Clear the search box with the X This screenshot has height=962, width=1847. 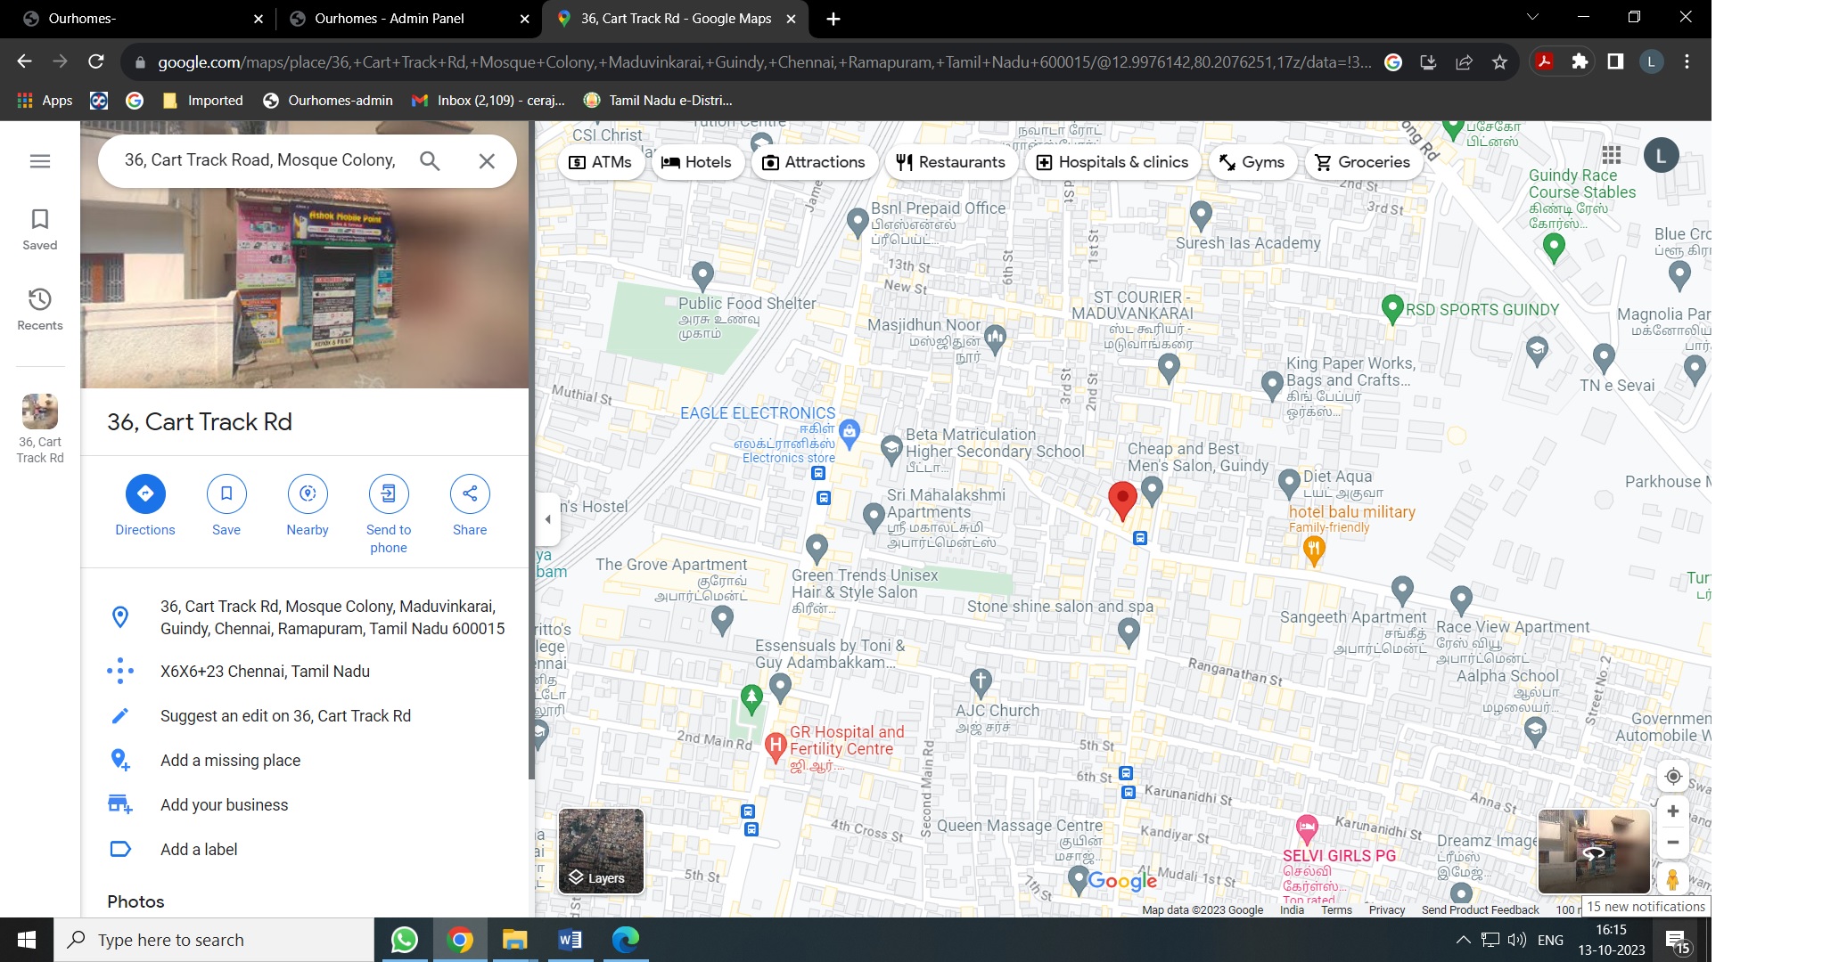487,161
